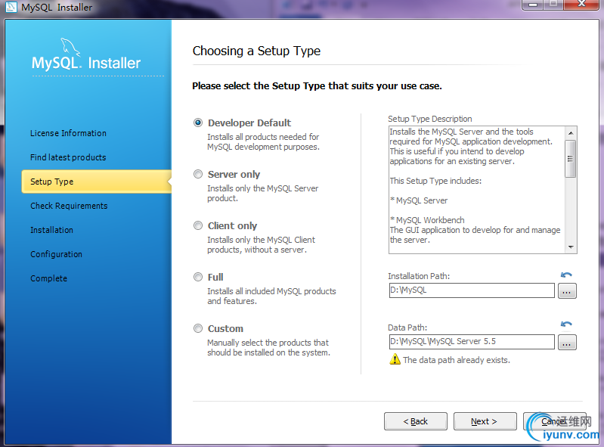
Task: Click the Data Path text field
Action: pos(472,342)
